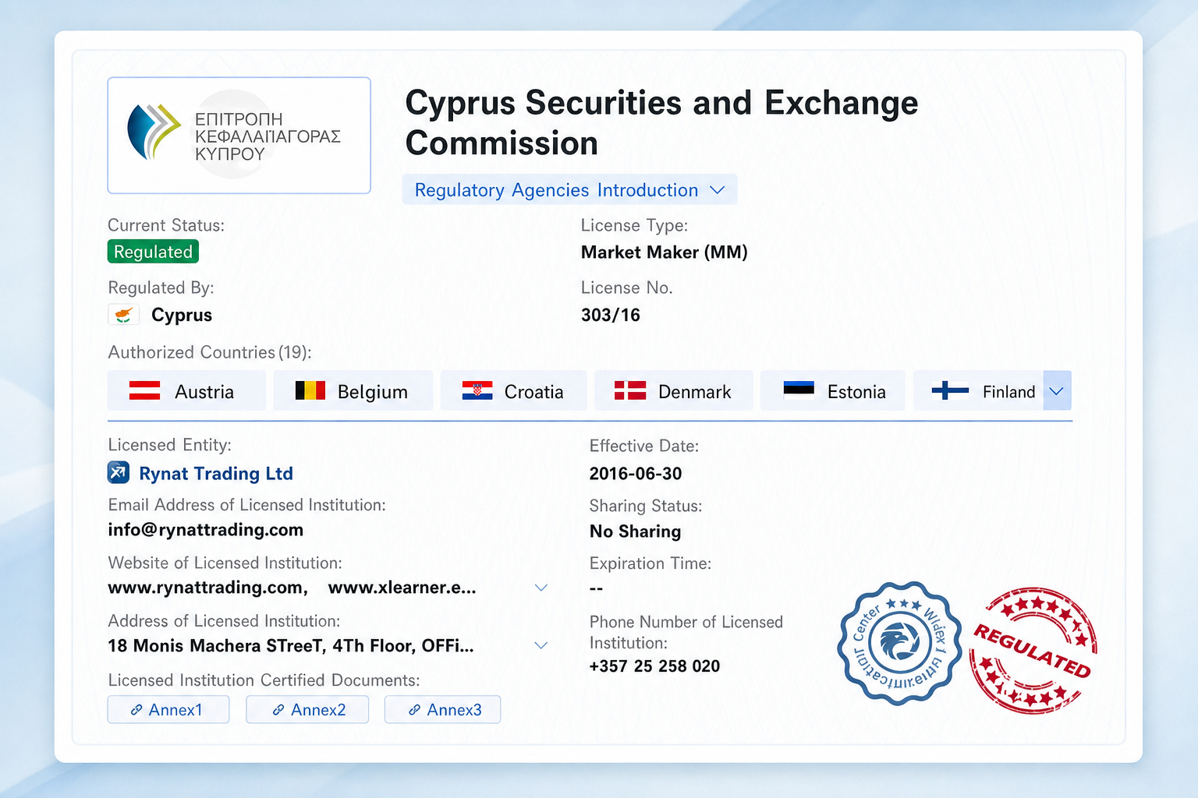Click the Belgium country name

click(x=373, y=392)
